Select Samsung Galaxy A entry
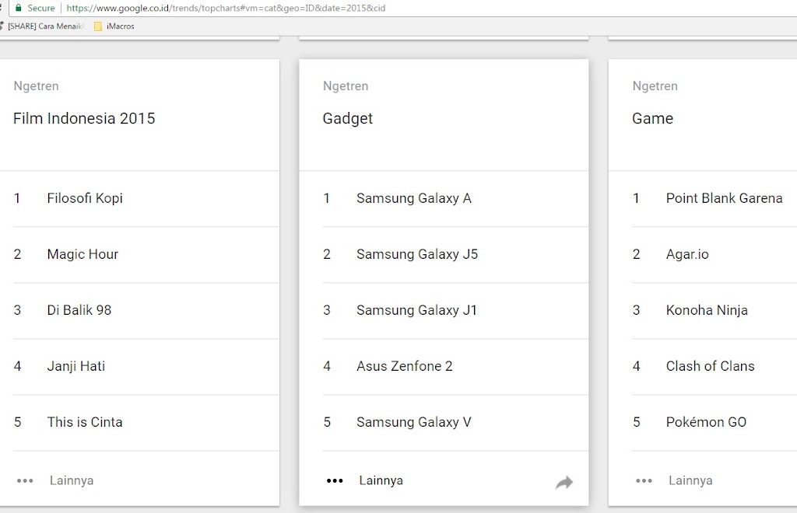 tap(414, 198)
